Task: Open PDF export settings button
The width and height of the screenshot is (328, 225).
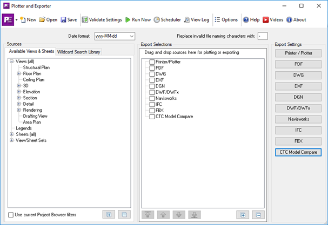Action: [x=298, y=64]
